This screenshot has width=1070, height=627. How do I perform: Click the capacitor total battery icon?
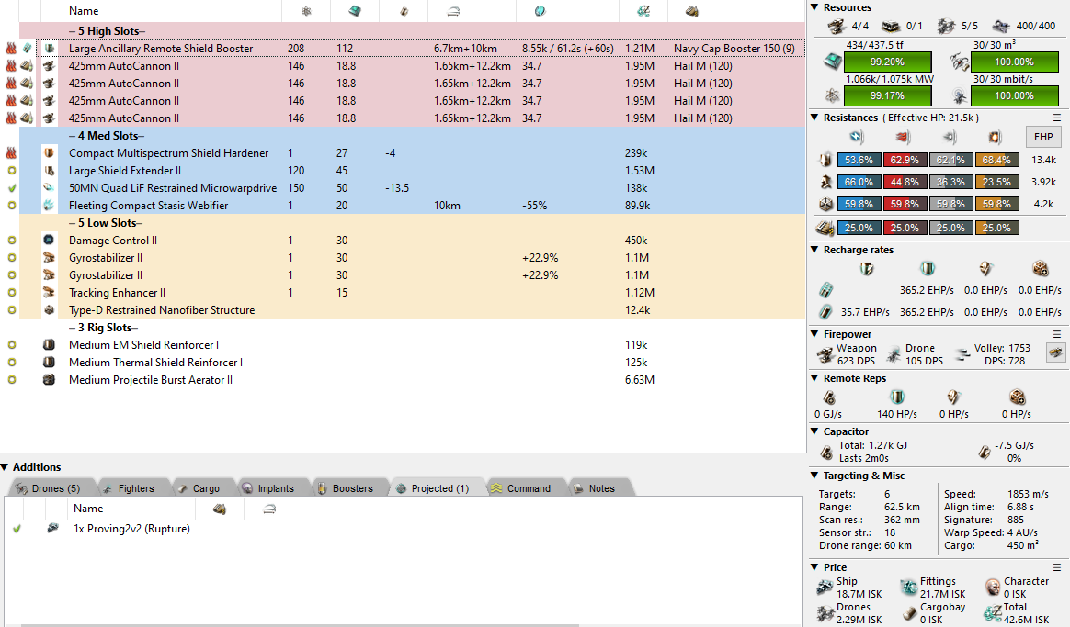[826, 453]
